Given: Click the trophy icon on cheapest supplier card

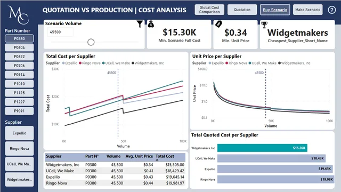Looking at the screenshot, I should point(264,25).
